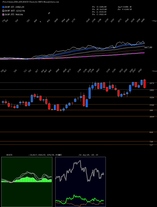
Task: Click the magenta DOW PT legend swatch
Action: (x=3, y=14)
